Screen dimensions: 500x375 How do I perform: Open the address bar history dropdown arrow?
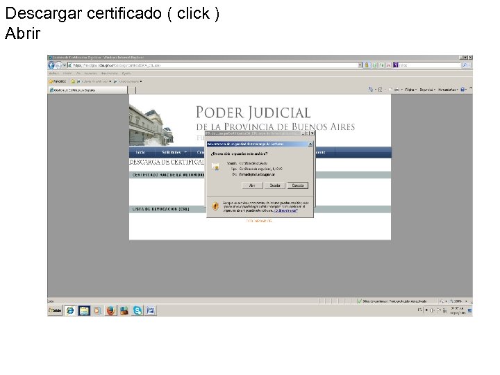coord(360,65)
